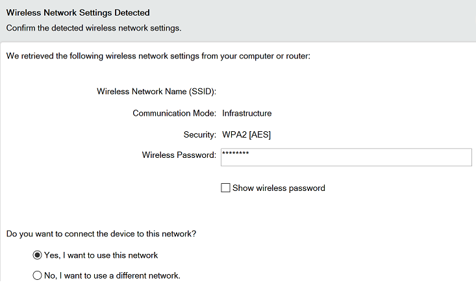The height and width of the screenshot is (289, 476).
Task: Select the 'Yes' use this network radio button
Action: click(37, 255)
